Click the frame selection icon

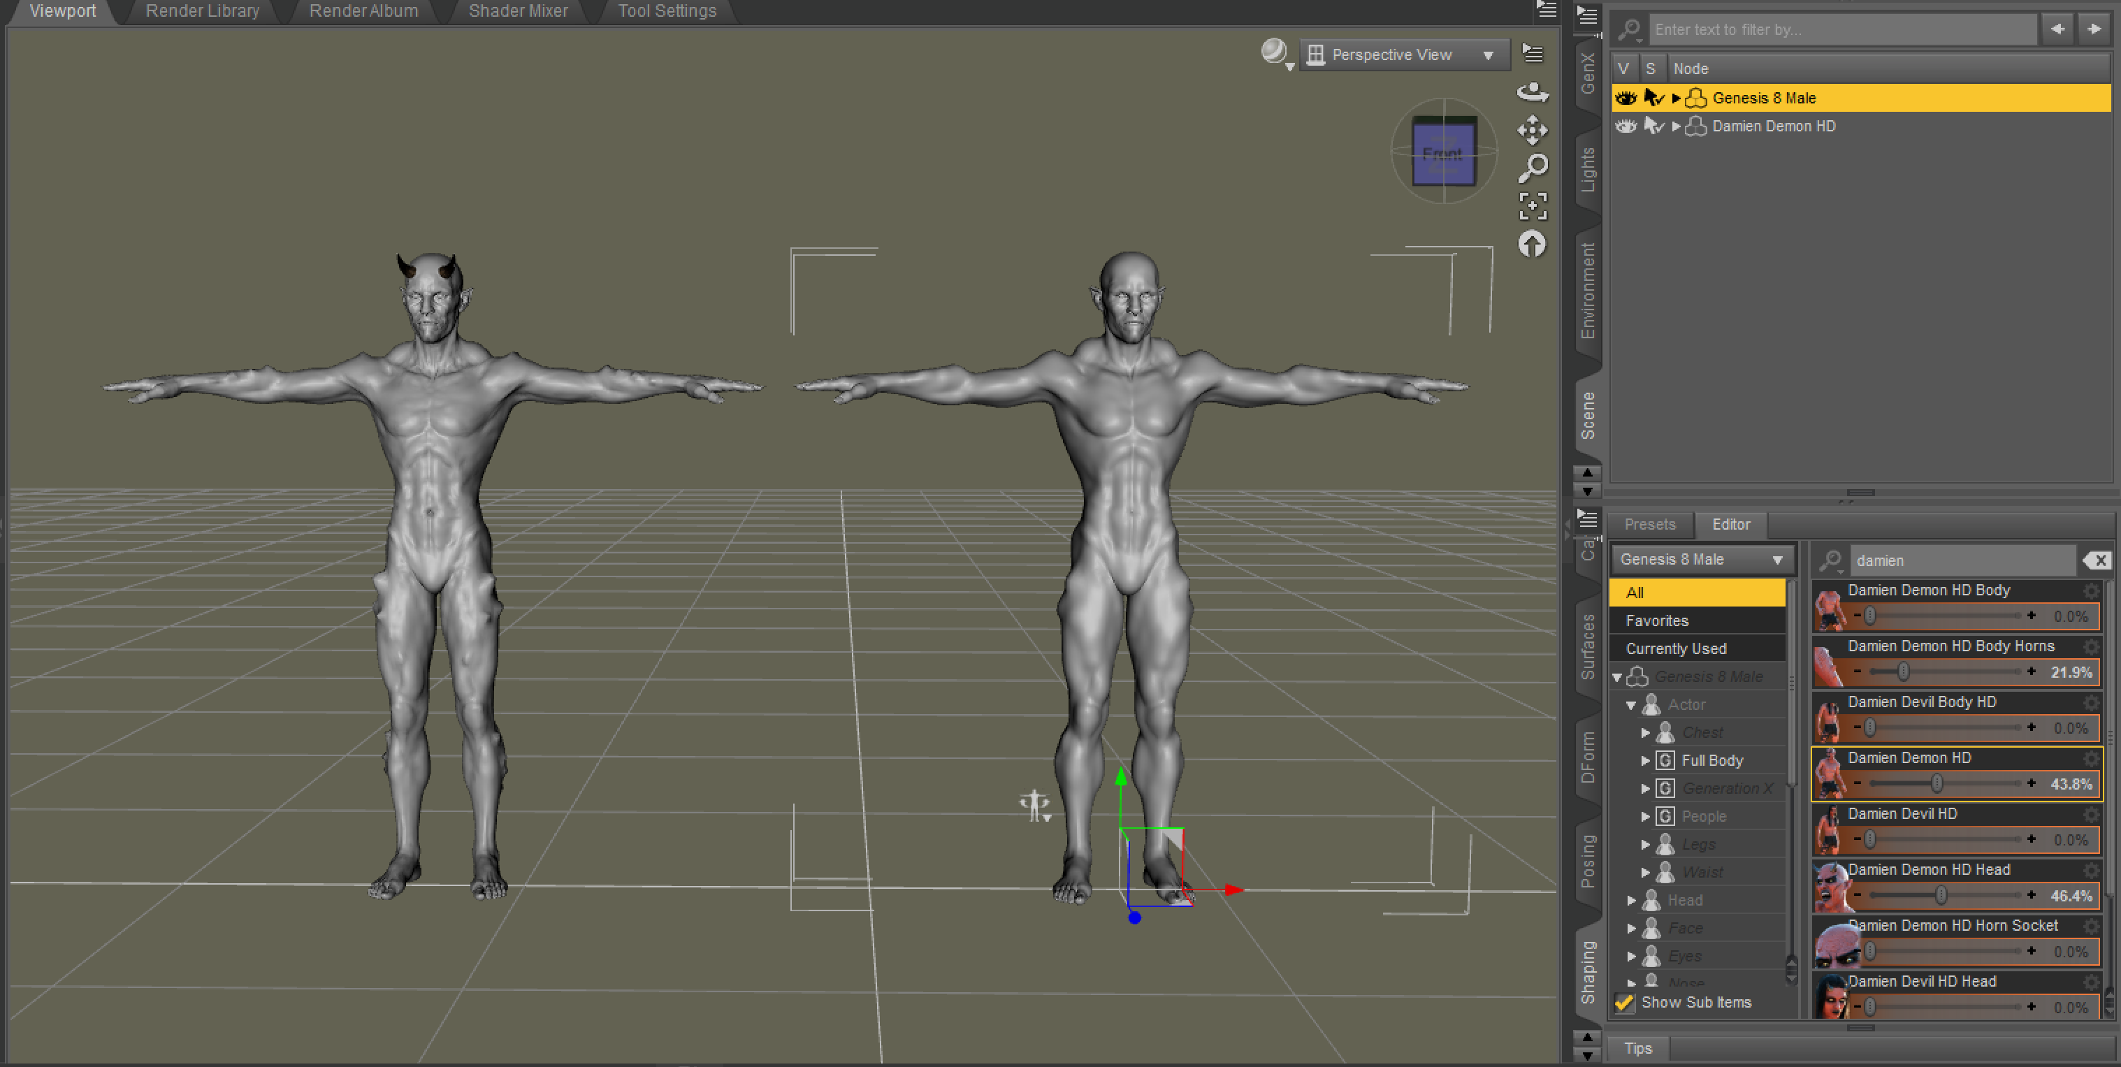1533,206
